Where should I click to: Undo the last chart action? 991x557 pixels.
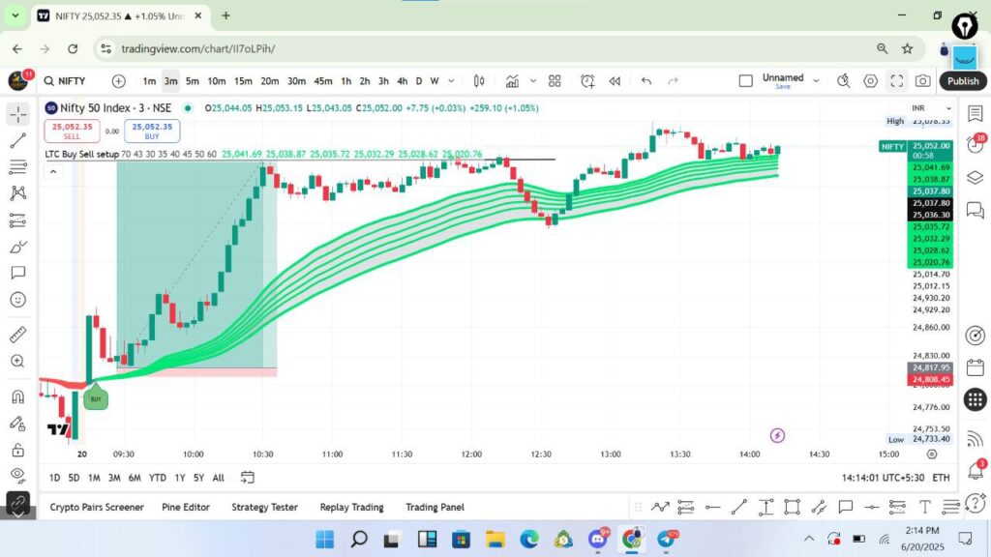coord(646,81)
